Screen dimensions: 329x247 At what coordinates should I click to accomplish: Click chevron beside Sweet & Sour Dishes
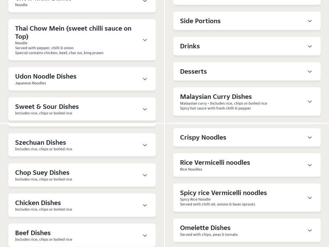pos(145,109)
